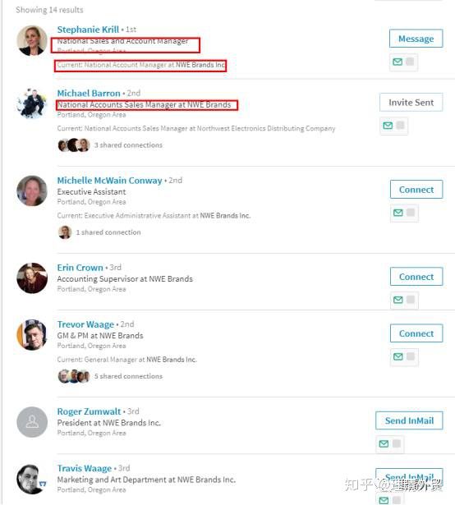The height and width of the screenshot is (505, 455).
Task: Connect with Michelle McWain Conway
Action: click(416, 190)
